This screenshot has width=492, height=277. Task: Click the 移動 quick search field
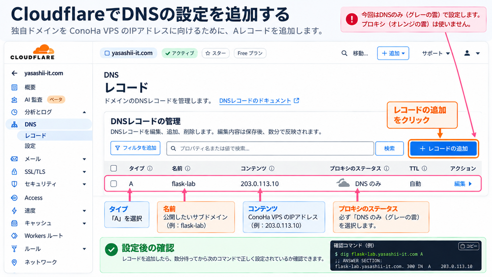pos(360,53)
